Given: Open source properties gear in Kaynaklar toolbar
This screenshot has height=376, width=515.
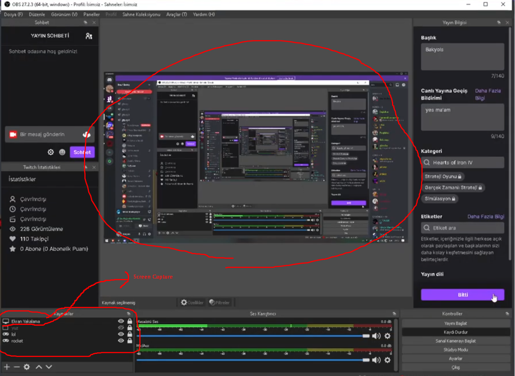Looking at the screenshot, I should [27, 367].
